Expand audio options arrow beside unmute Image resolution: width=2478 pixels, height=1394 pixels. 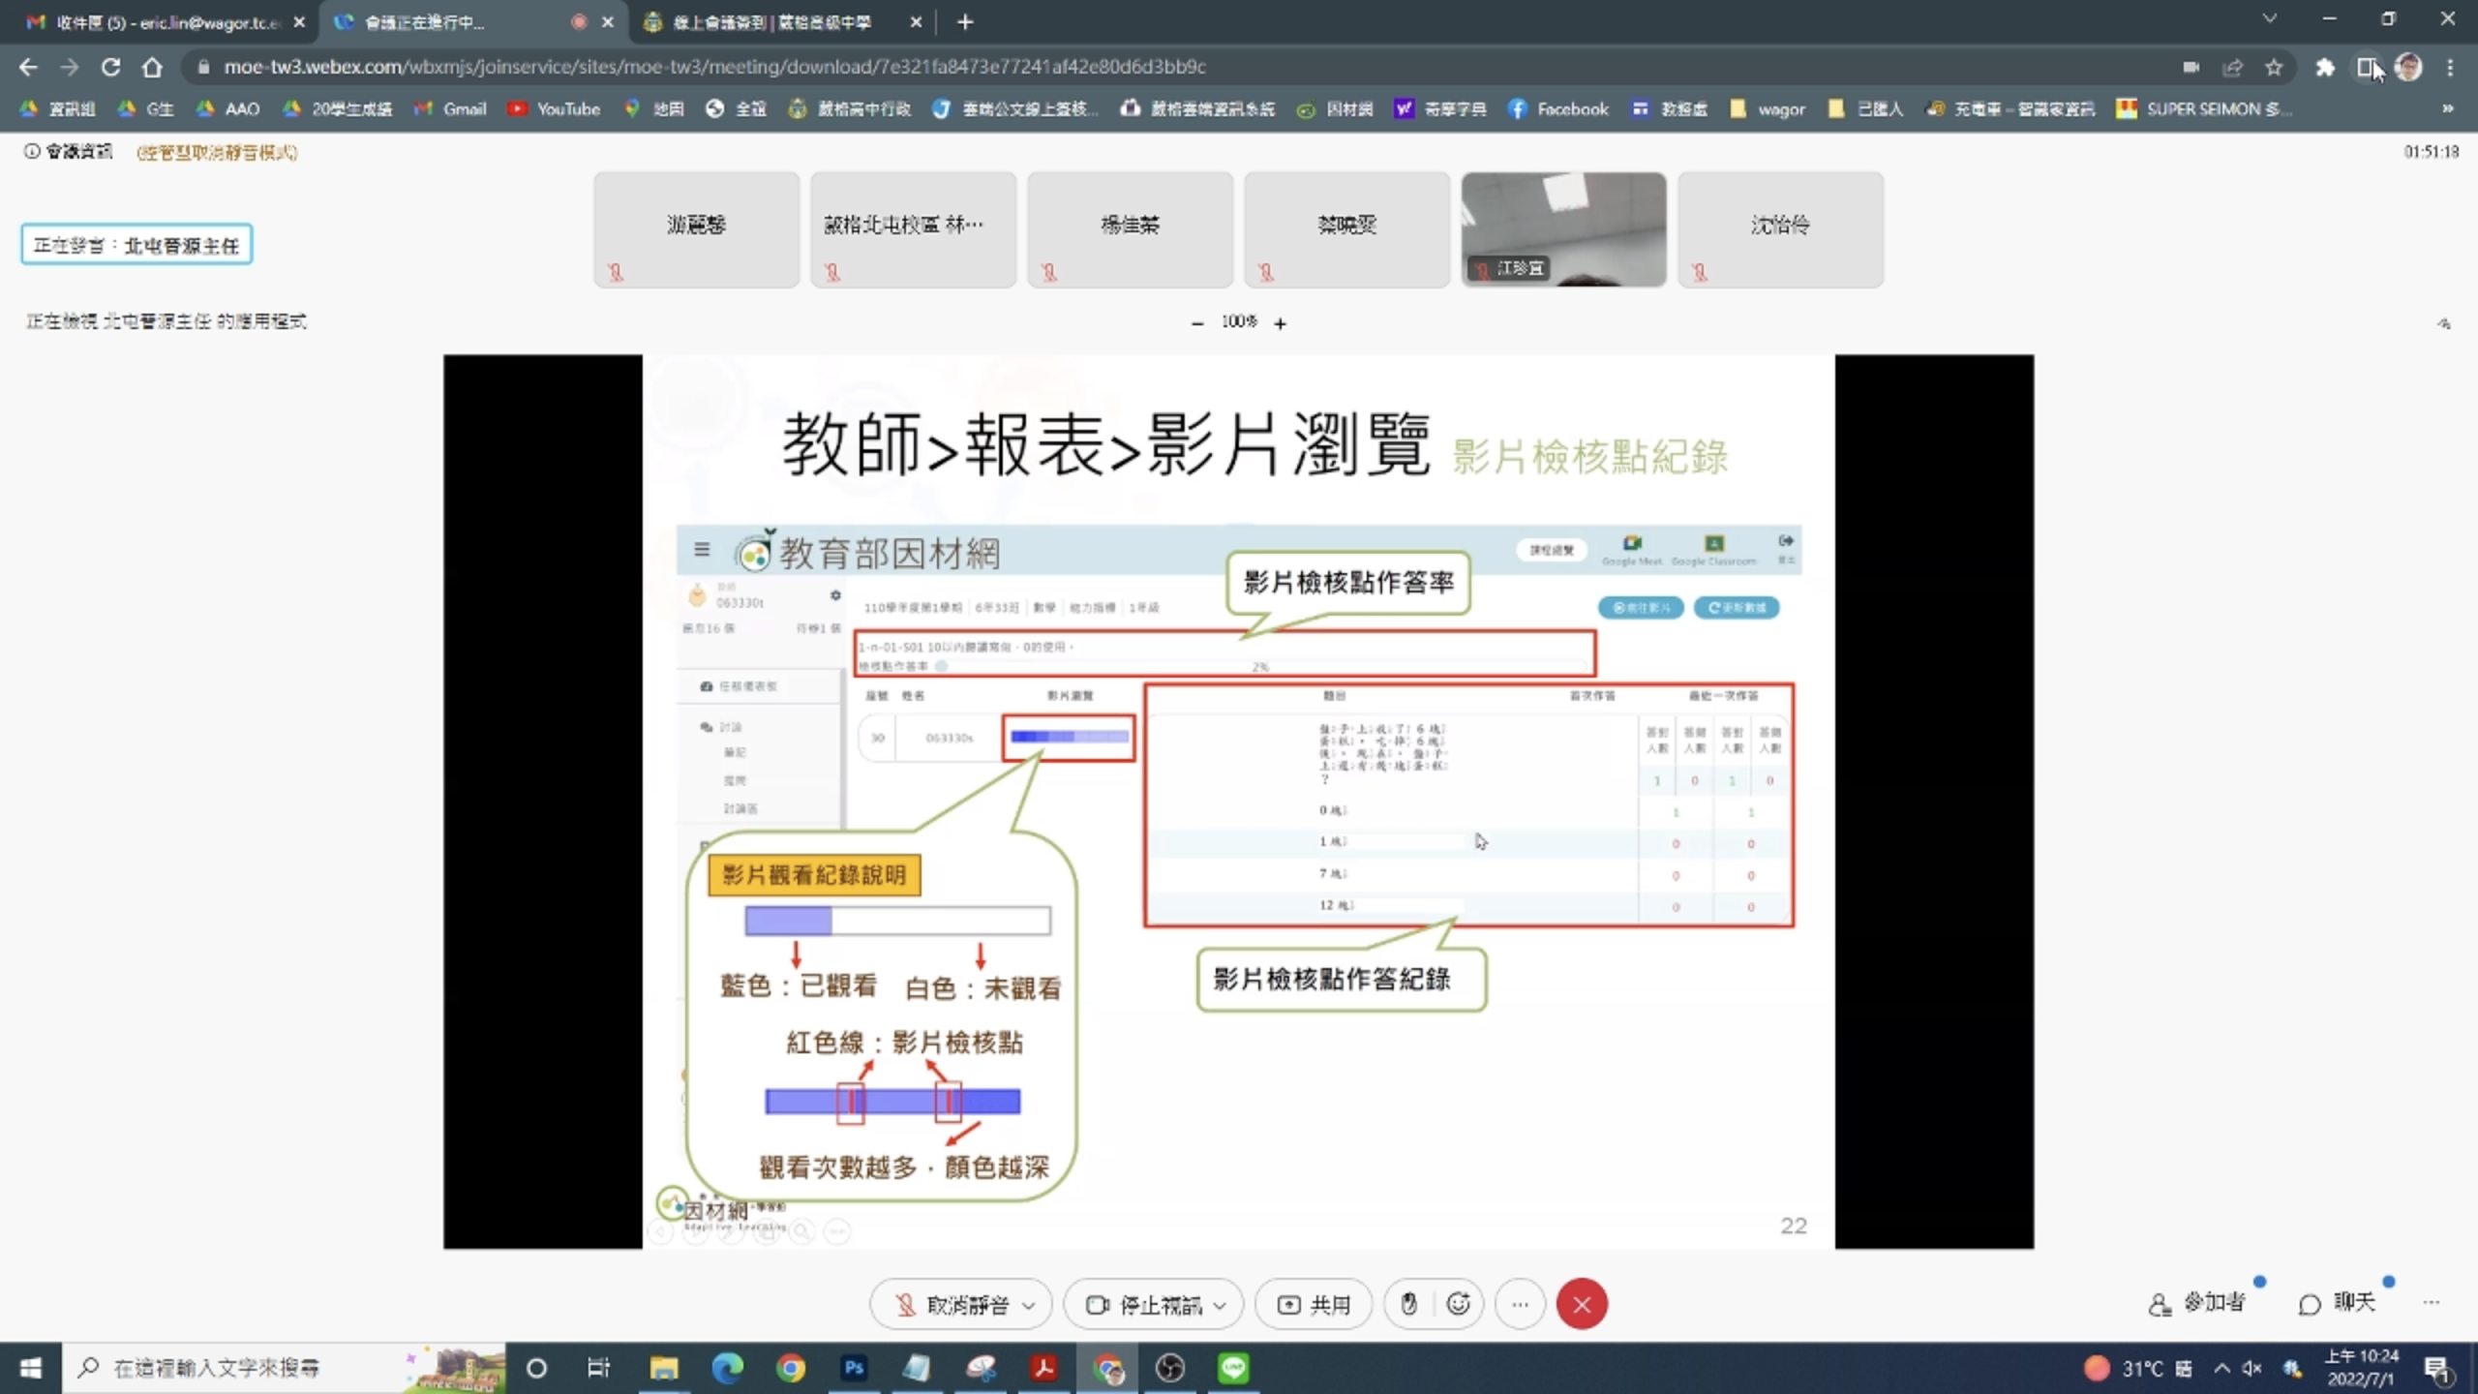(1029, 1305)
